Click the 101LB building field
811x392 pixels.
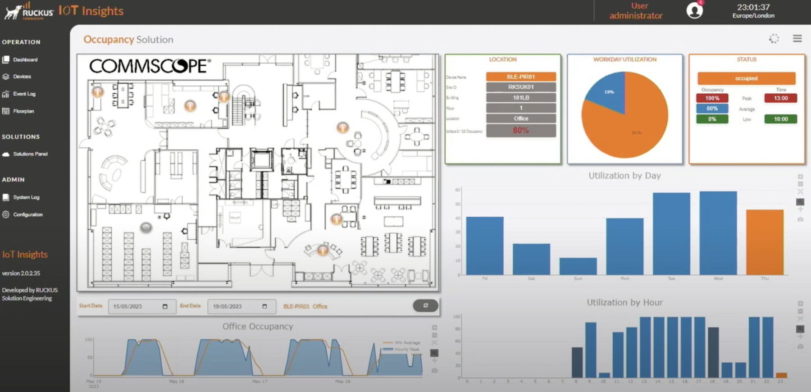tap(521, 98)
